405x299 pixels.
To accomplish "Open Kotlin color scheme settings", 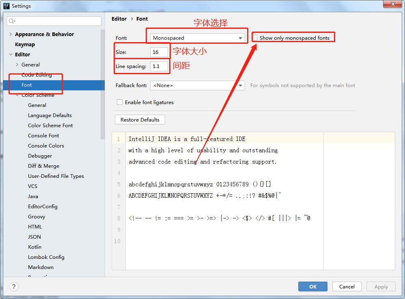I will tap(34, 247).
